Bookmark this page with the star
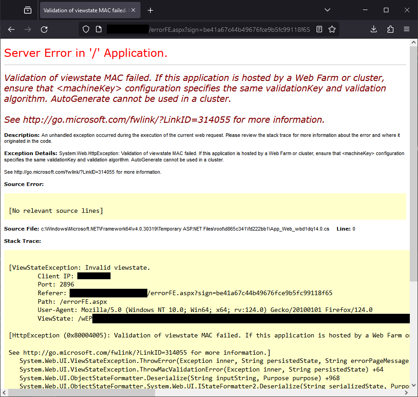This screenshot has width=418, height=397. [332, 29]
